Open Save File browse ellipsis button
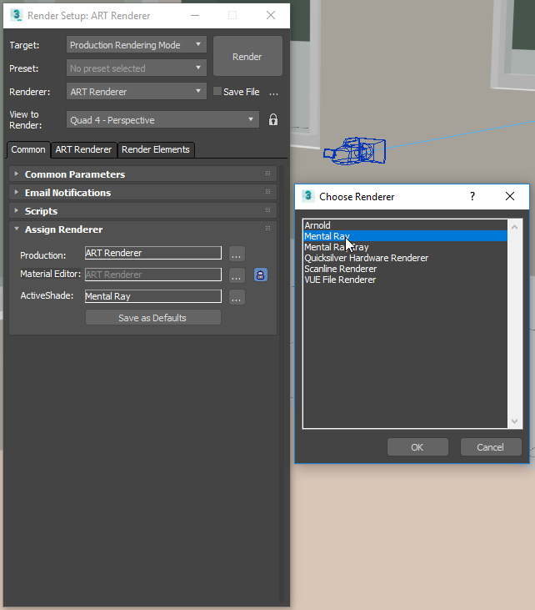 pyautogui.click(x=273, y=93)
